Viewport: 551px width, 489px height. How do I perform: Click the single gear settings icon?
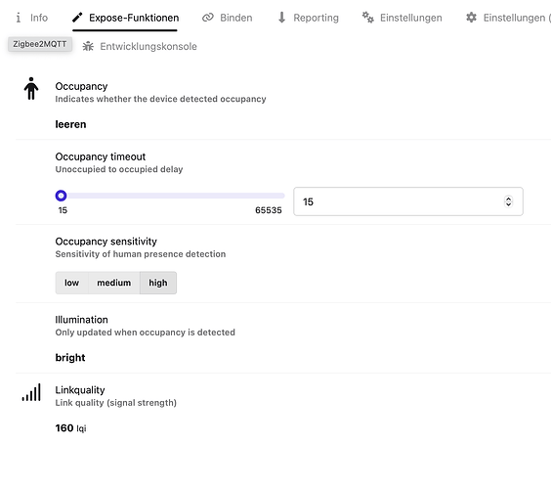[471, 18]
